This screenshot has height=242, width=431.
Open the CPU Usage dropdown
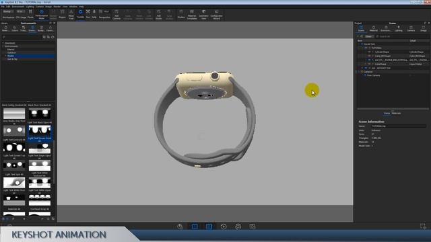[21, 12]
